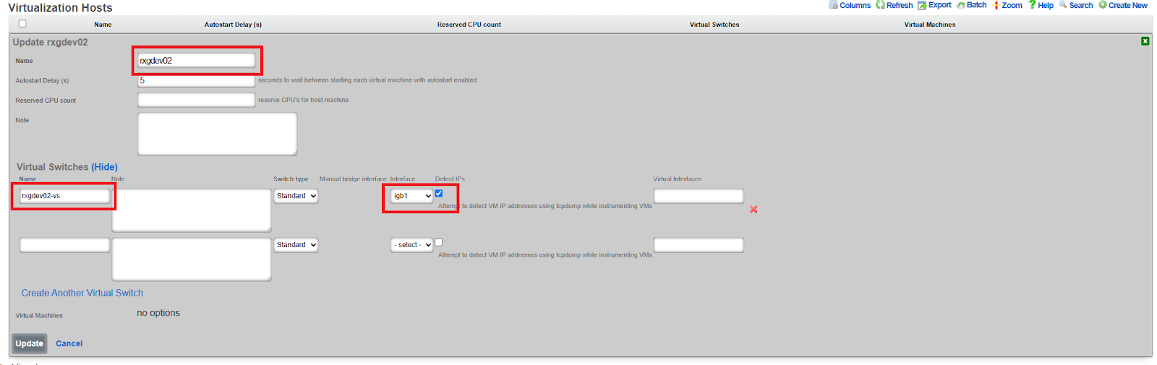The width and height of the screenshot is (1157, 365).
Task: Open the Columns toolbar option
Action: pos(850,5)
